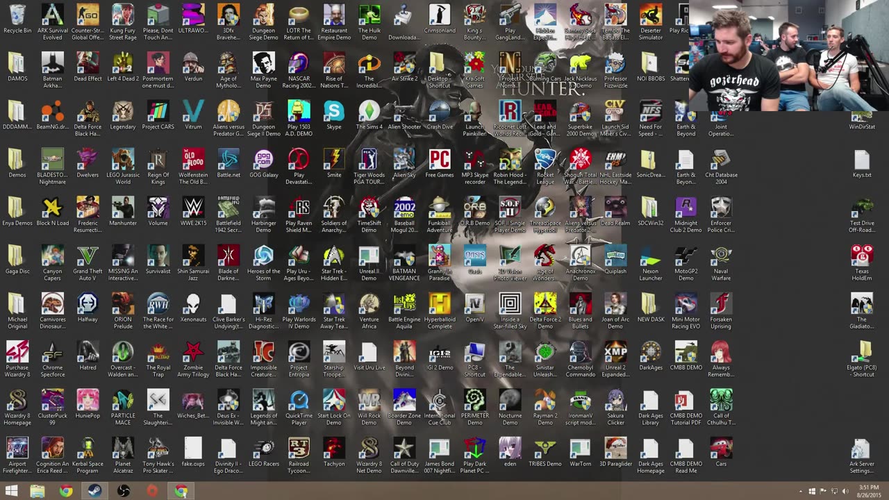The width and height of the screenshot is (889, 500).
Task: Click the Sakura Clicker icon
Action: click(x=615, y=406)
